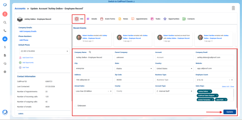Select the accounts people sidebar icon
The width and height of the screenshot is (242, 120).
(5, 39)
